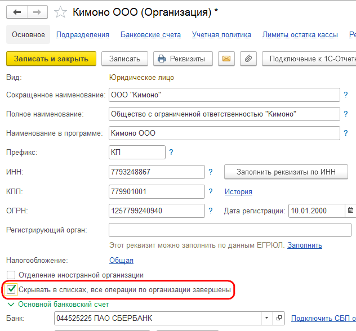The width and height of the screenshot is (356, 331).
Task: Focus the empty Регистрирующий орган field
Action: click(x=230, y=230)
